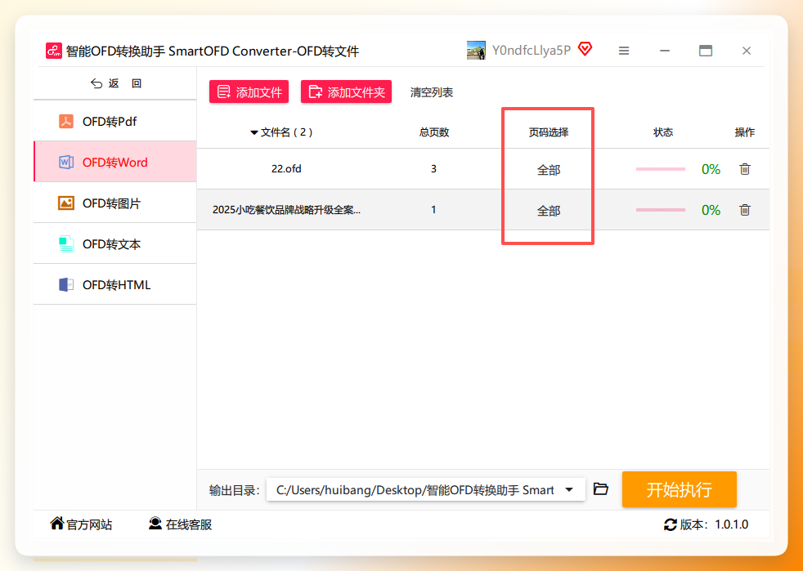Click page count 3 for 22.ofd
The height and width of the screenshot is (571, 803).
(433, 169)
